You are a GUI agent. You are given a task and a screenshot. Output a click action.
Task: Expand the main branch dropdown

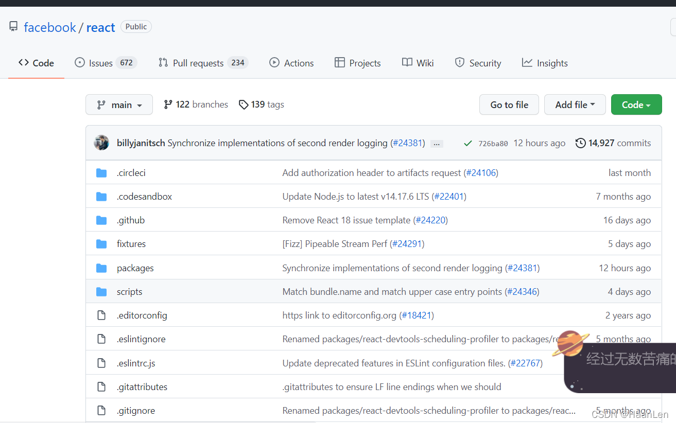(119, 104)
